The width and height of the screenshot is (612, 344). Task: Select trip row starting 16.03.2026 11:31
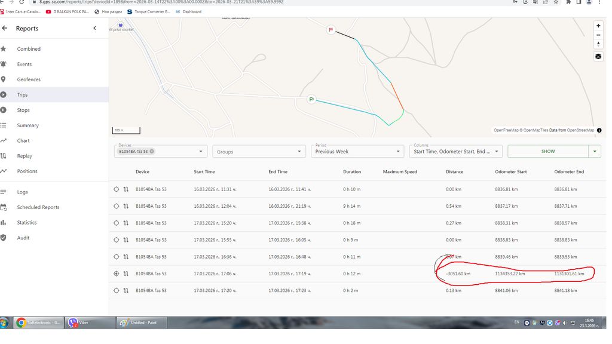pyautogui.click(x=117, y=189)
